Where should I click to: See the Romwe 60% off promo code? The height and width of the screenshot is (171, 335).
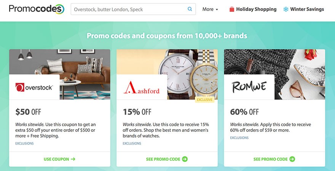coord(271,159)
